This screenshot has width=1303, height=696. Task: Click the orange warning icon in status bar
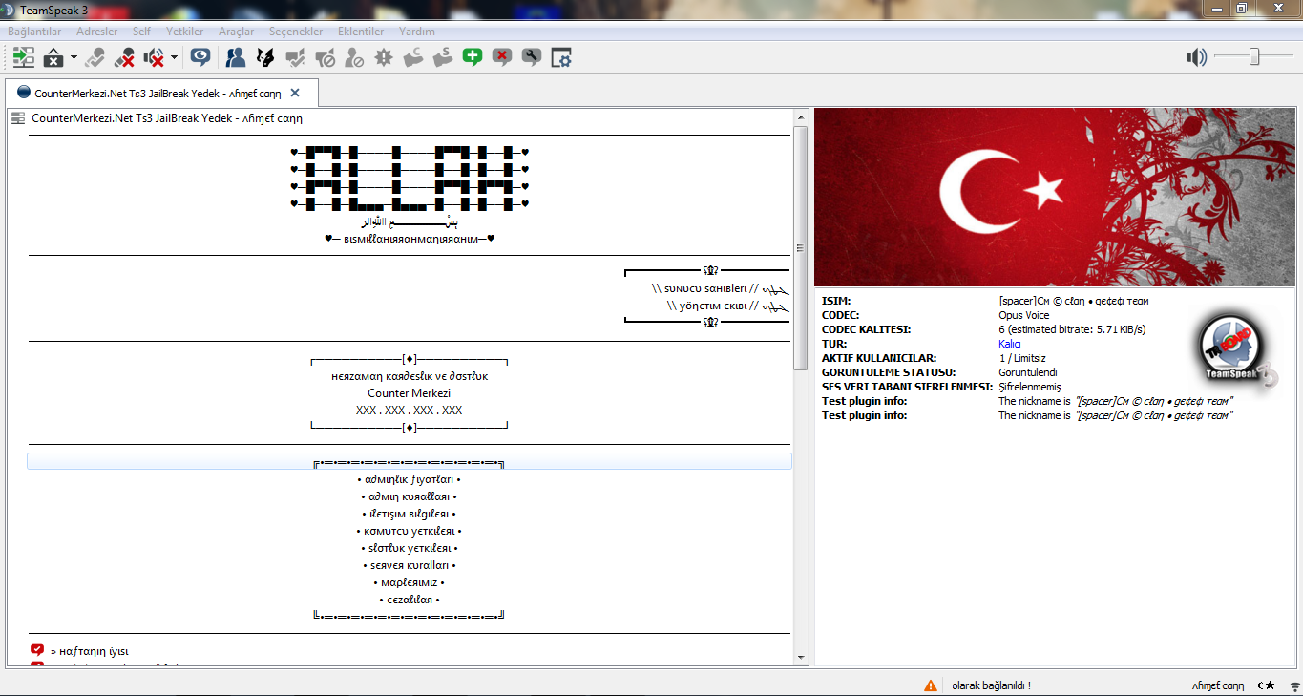tap(930, 685)
